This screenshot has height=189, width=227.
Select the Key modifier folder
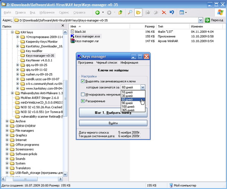pyautogui.click(x=34, y=51)
